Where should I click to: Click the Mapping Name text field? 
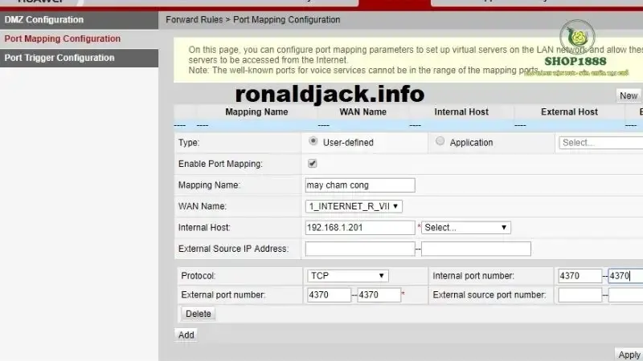coord(360,185)
